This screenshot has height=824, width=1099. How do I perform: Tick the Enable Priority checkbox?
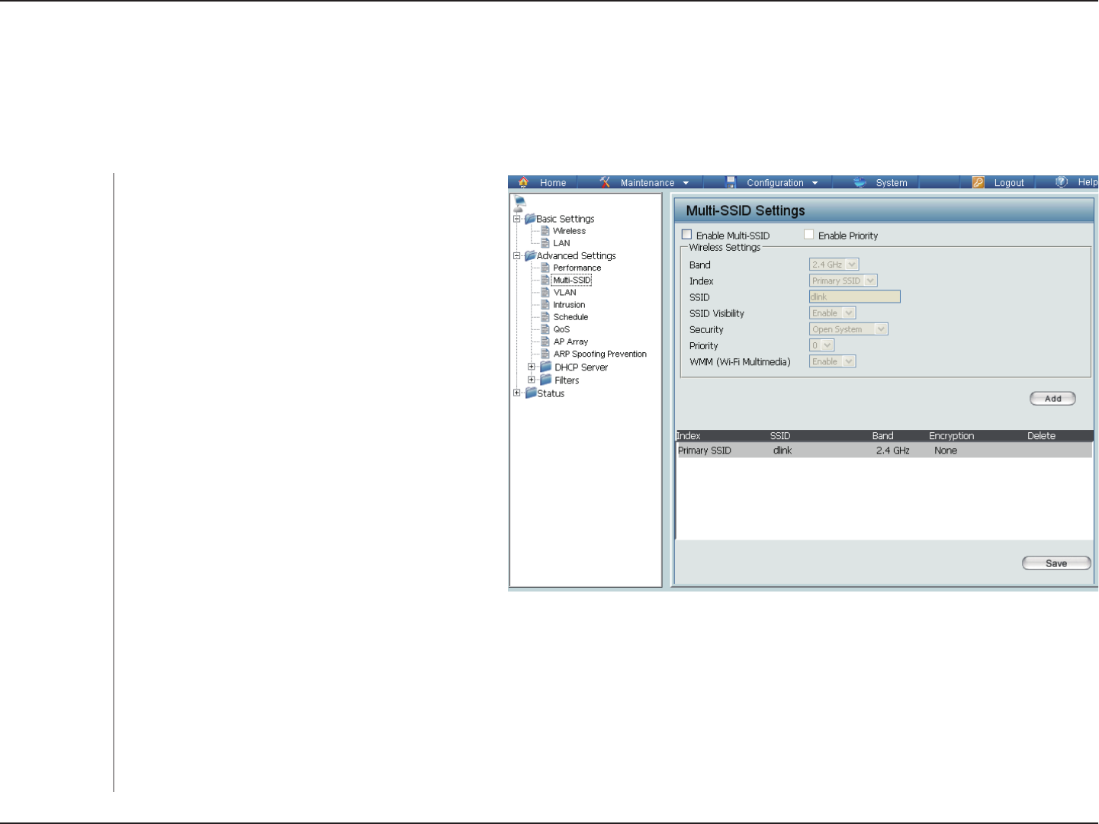808,235
